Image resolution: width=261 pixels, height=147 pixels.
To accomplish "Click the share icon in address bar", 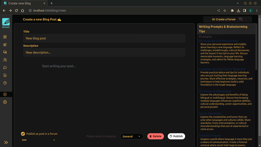I will pos(219,11).
